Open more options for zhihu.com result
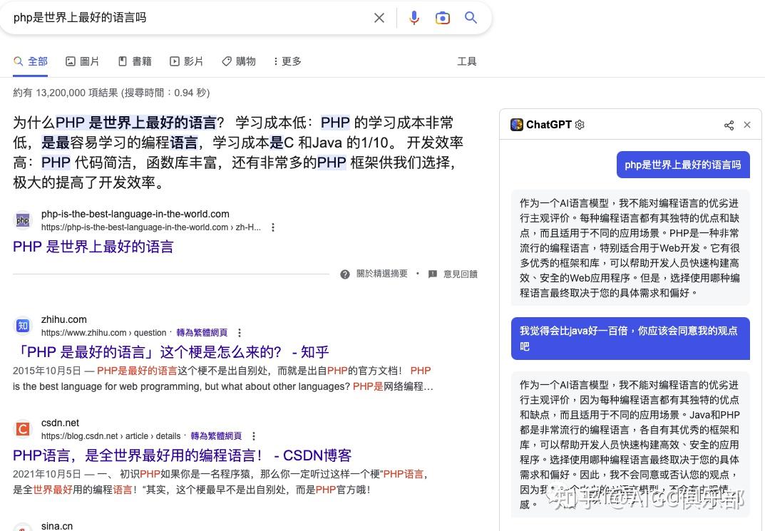The height and width of the screenshot is (531, 765). point(239,333)
